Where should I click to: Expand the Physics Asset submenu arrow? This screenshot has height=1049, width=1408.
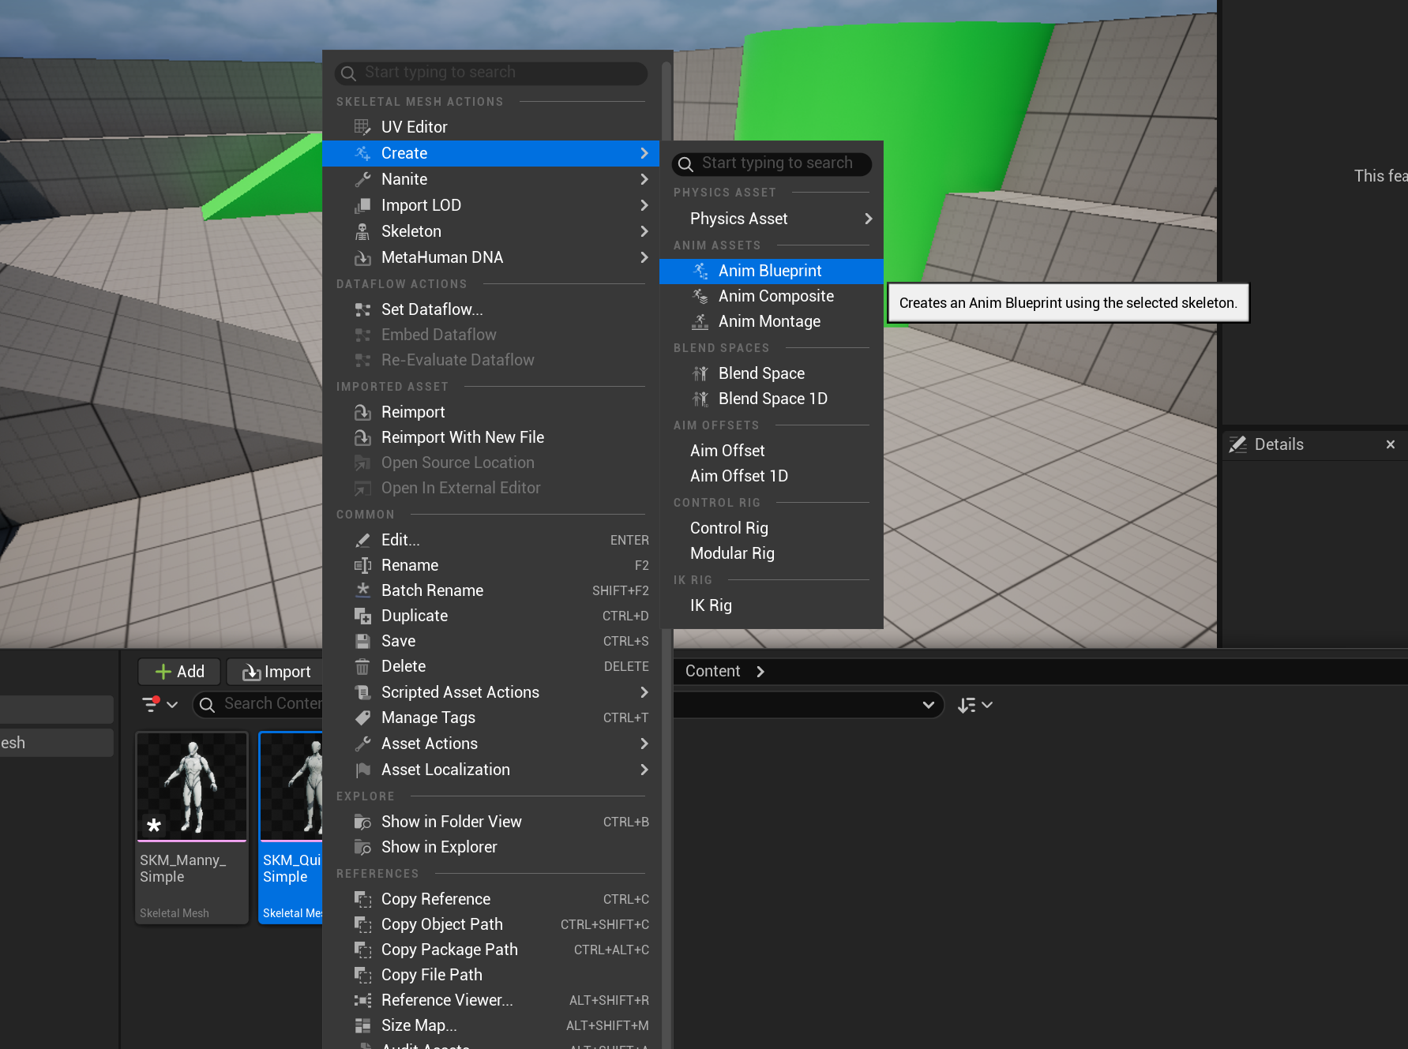tap(869, 219)
